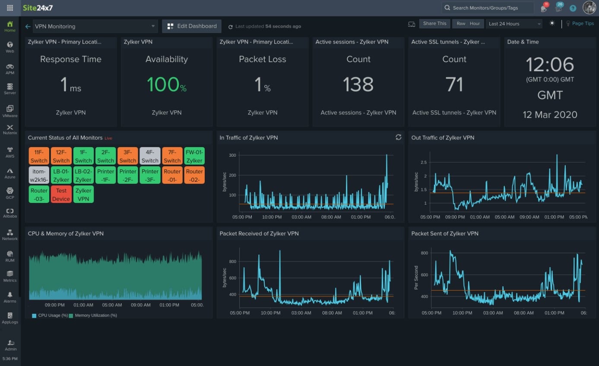The width and height of the screenshot is (599, 366).
Task: Select the red Test Device tile
Action: point(61,194)
